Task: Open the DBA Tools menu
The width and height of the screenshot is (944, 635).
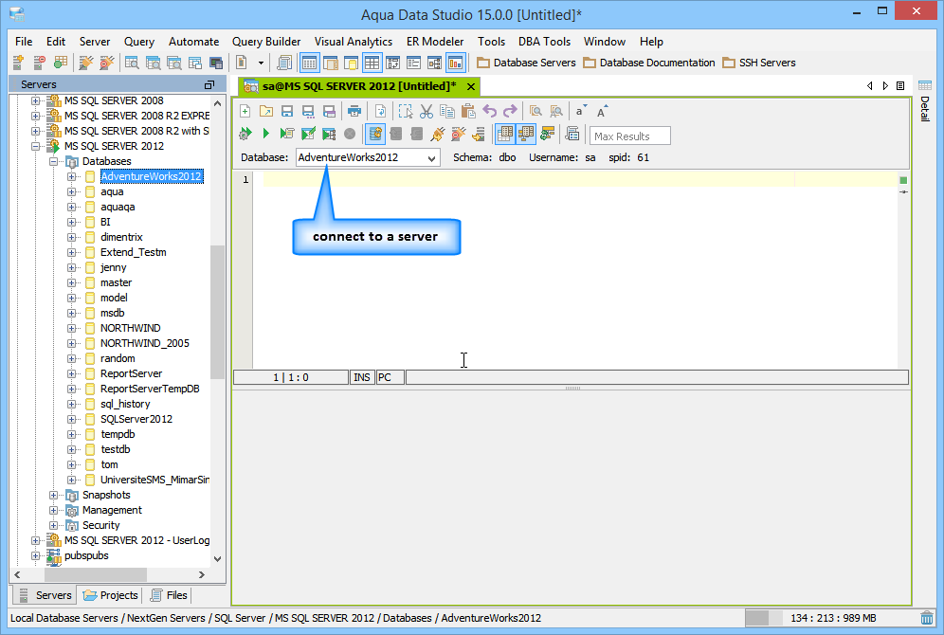Action: (x=544, y=42)
